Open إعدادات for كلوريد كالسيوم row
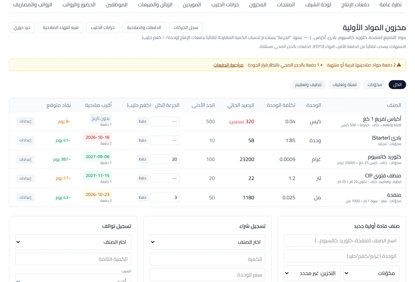This screenshot has height=282, width=415. (x=26, y=159)
